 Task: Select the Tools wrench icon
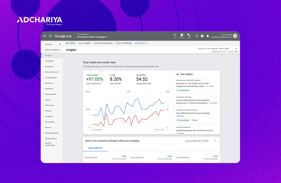(x=189, y=35)
